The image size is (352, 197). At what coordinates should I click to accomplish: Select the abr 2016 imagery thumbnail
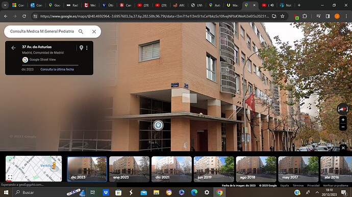[336, 169]
